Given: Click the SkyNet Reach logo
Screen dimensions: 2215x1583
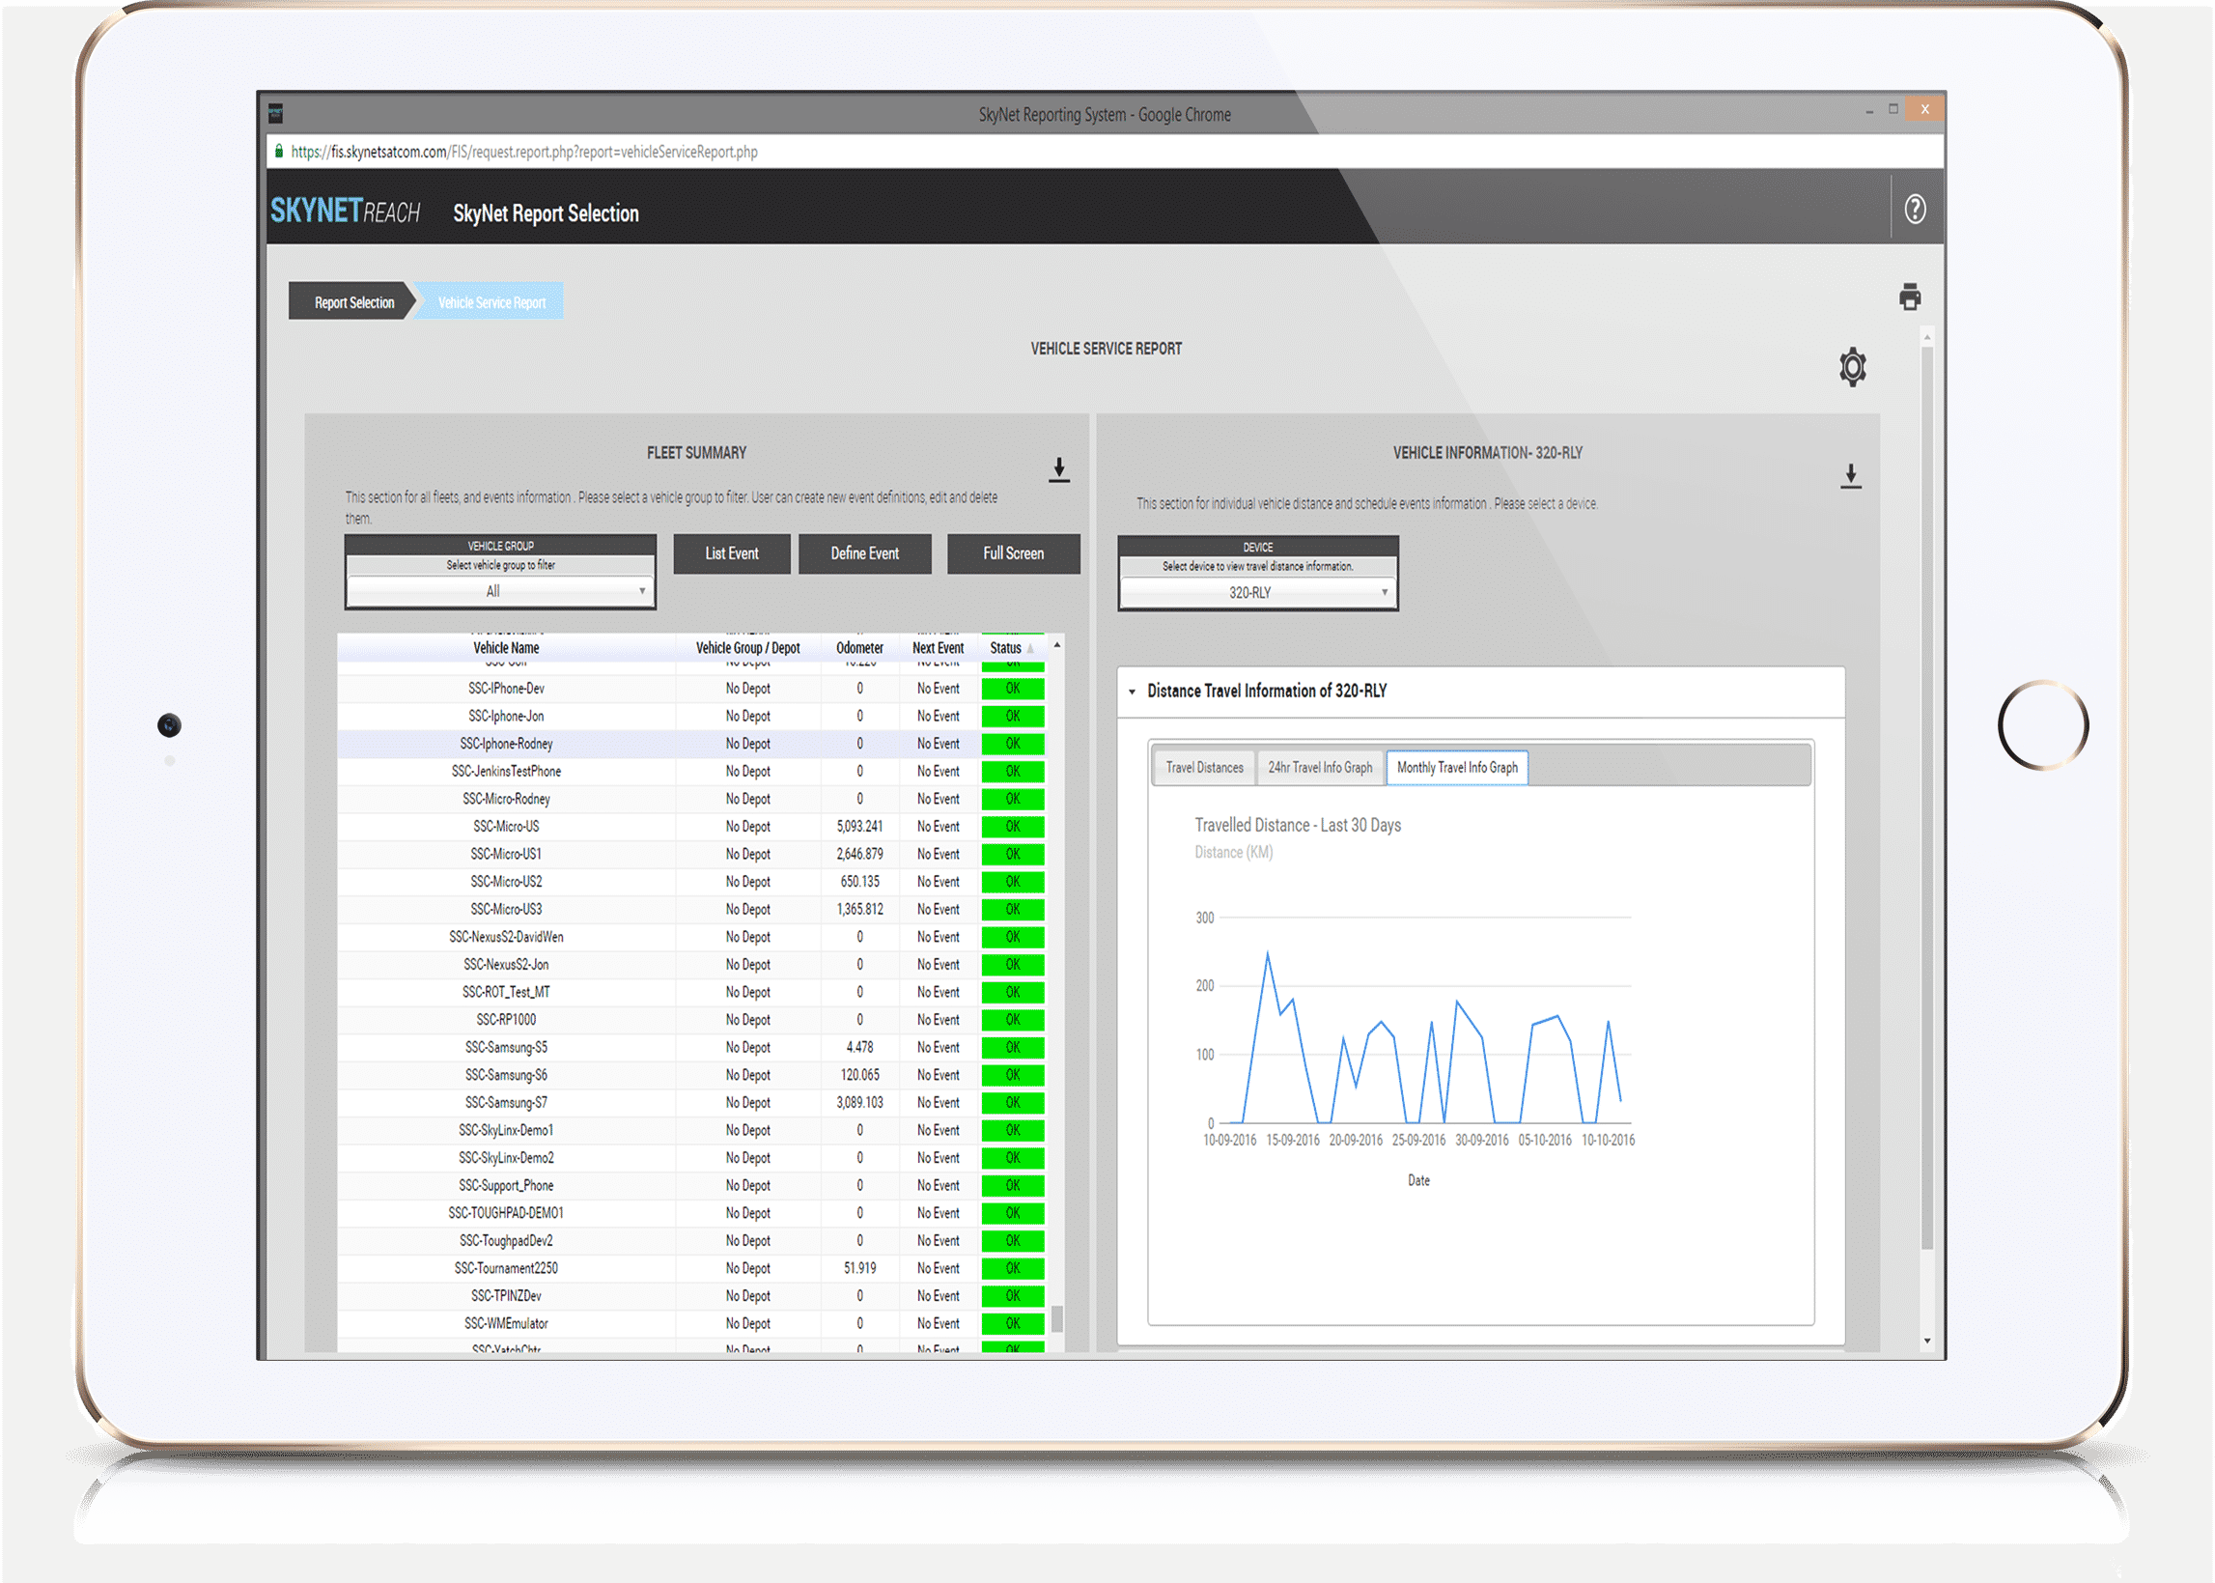Looking at the screenshot, I should (345, 212).
